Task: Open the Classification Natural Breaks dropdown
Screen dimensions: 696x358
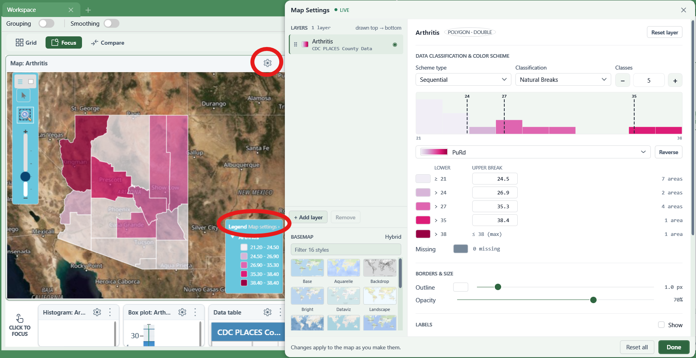Action: point(563,79)
